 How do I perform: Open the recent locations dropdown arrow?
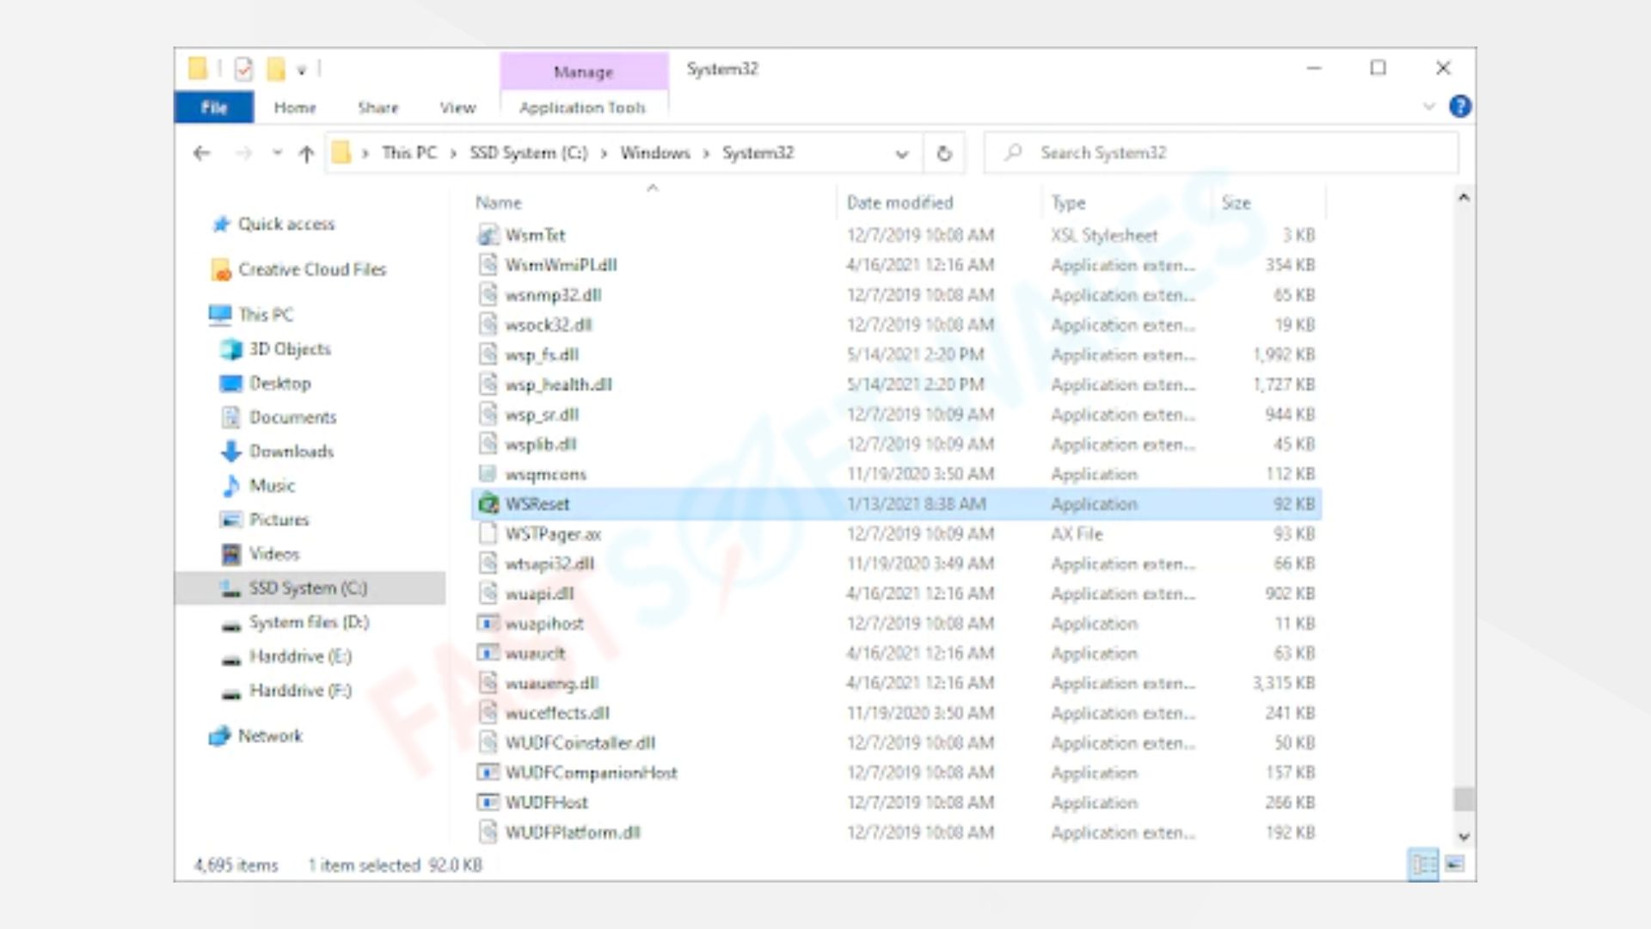(277, 153)
